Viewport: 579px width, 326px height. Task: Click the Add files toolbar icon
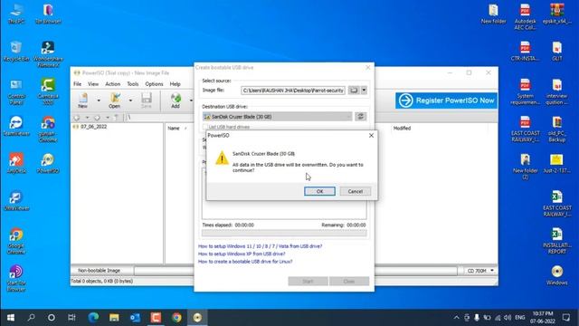click(x=176, y=101)
